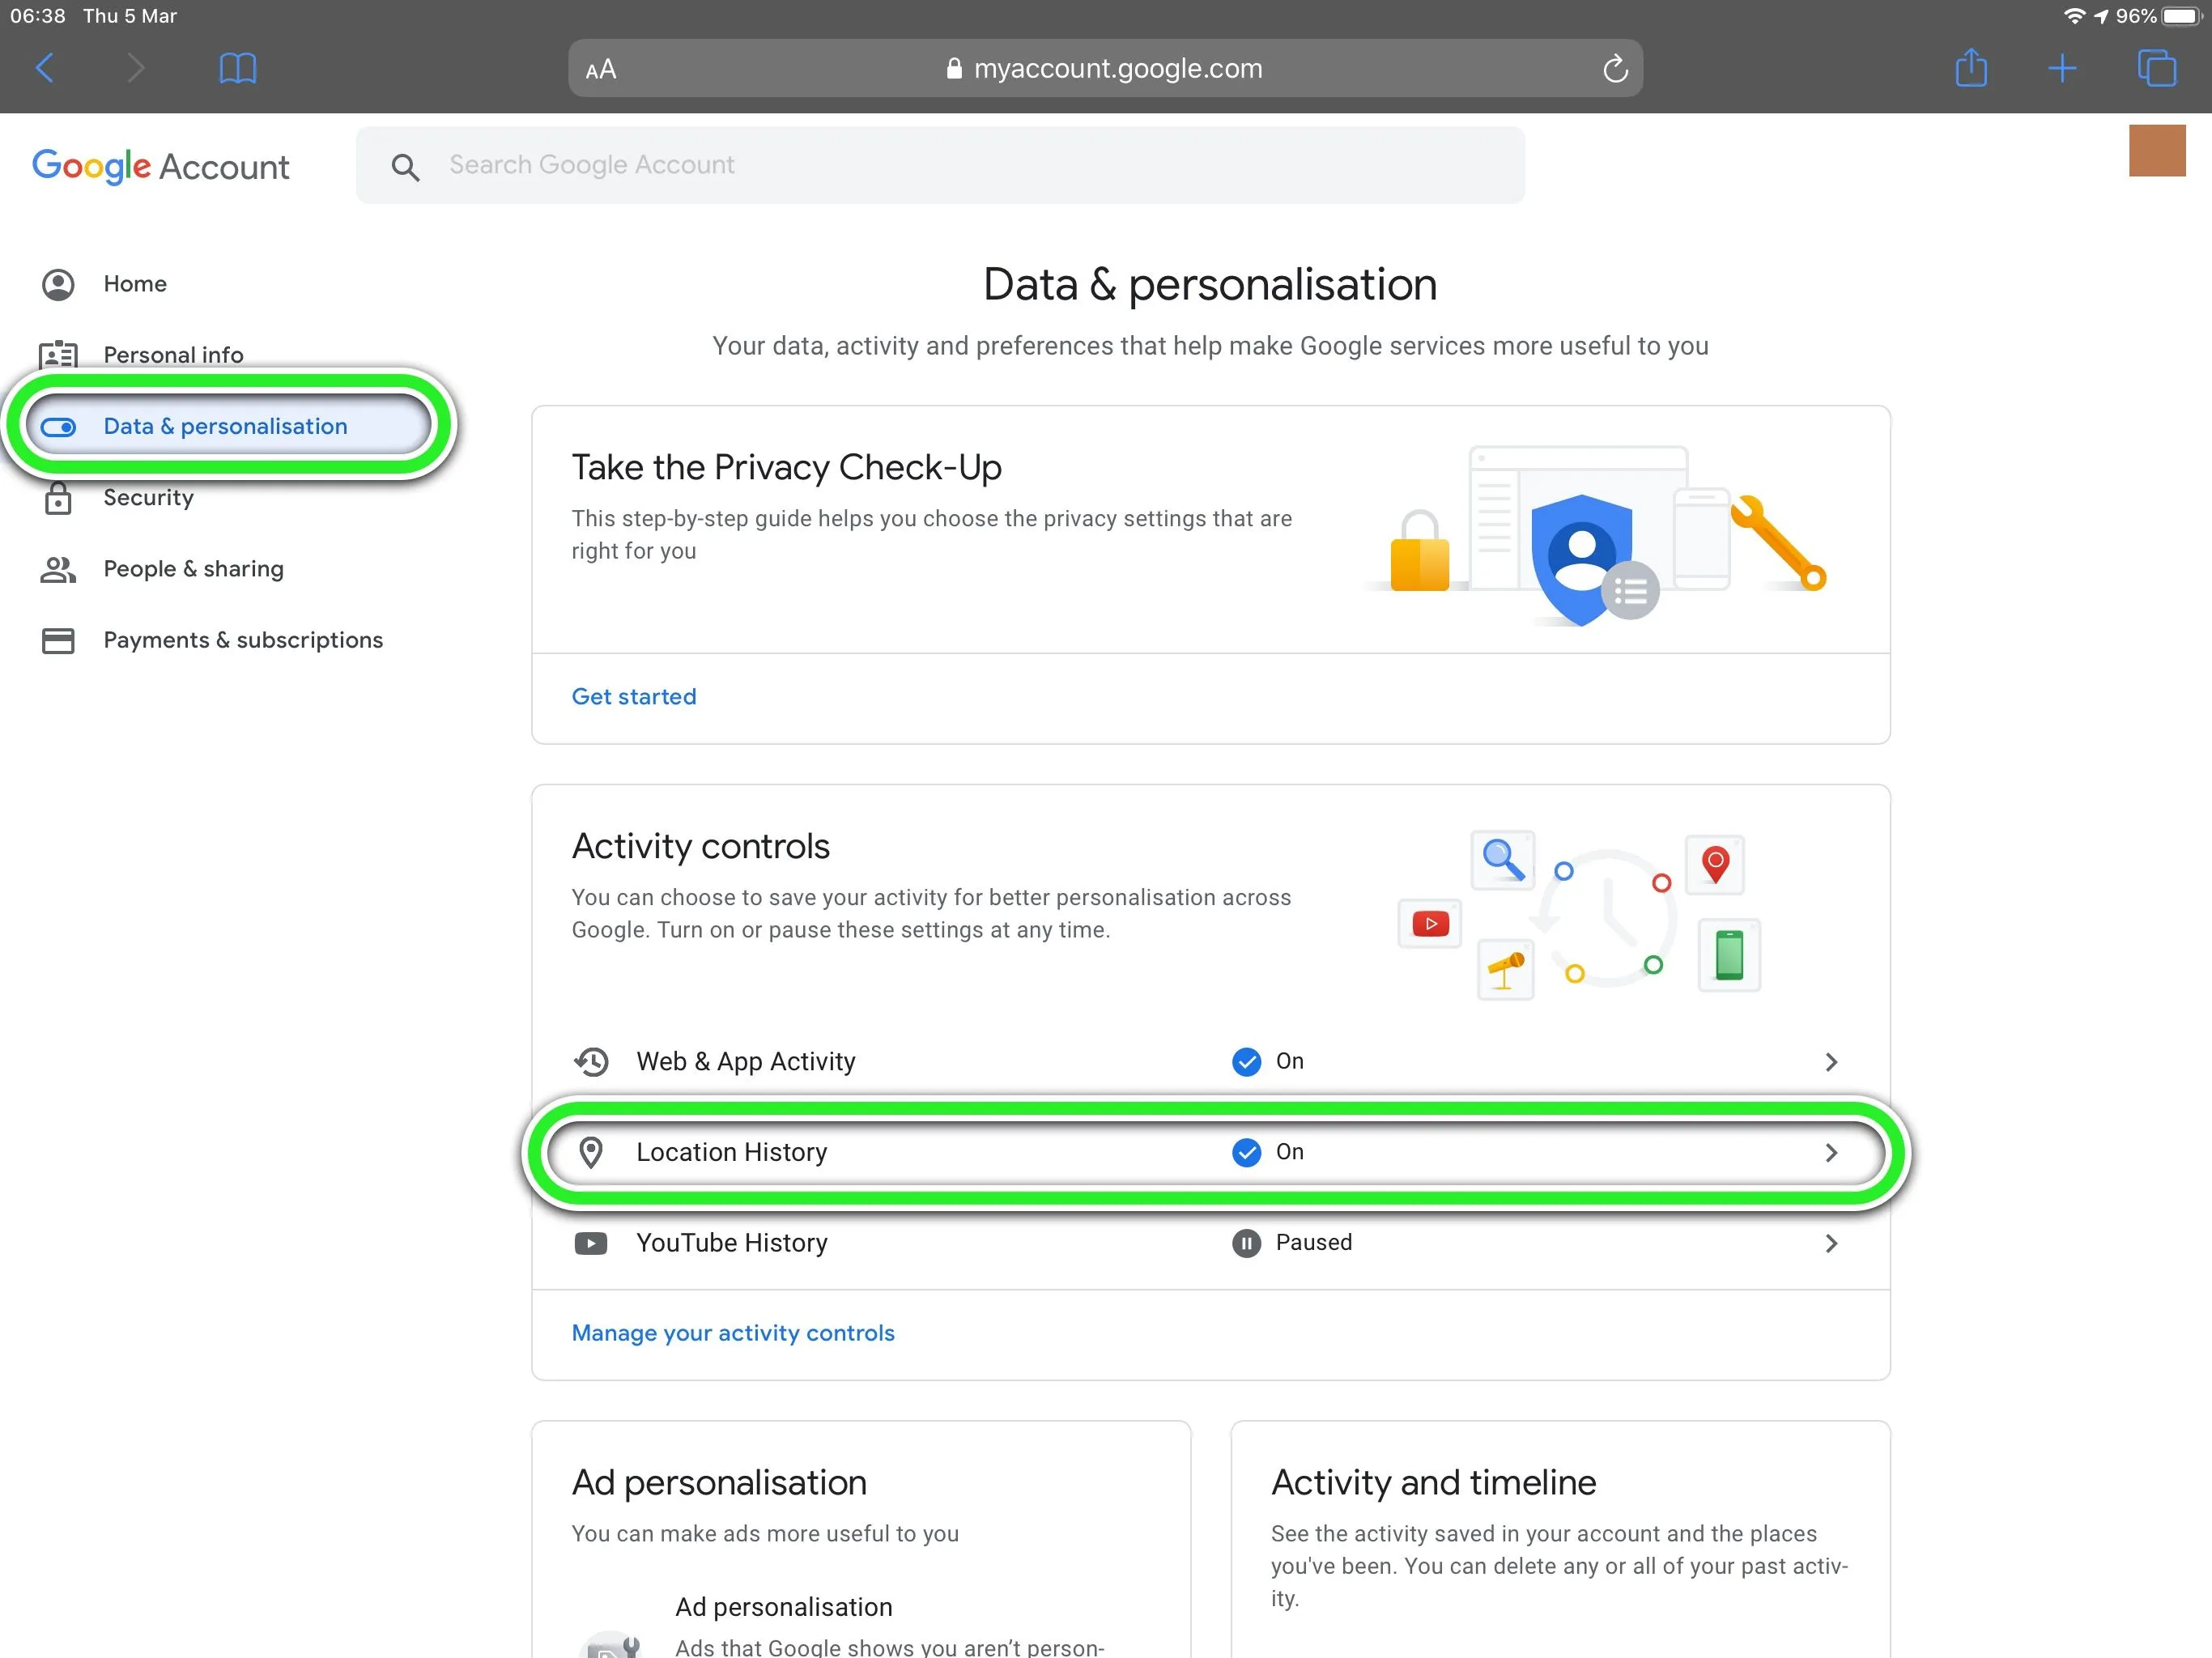Expand YouTube History with its chevron

pos(1831,1243)
